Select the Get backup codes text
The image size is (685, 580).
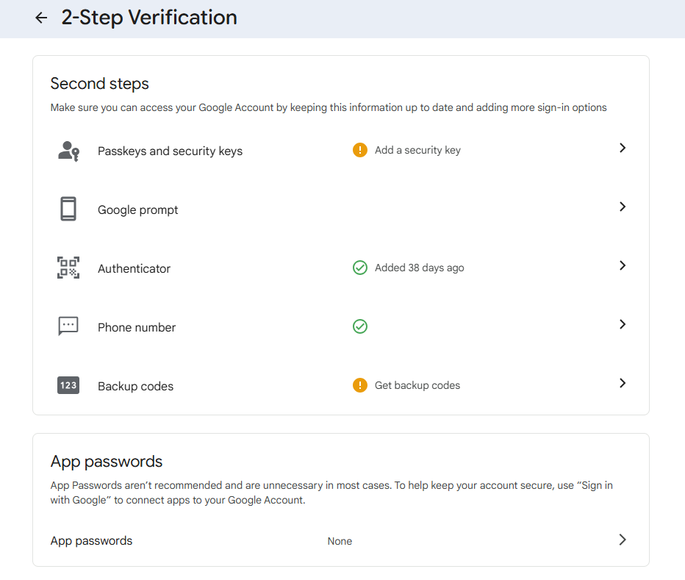tap(417, 385)
